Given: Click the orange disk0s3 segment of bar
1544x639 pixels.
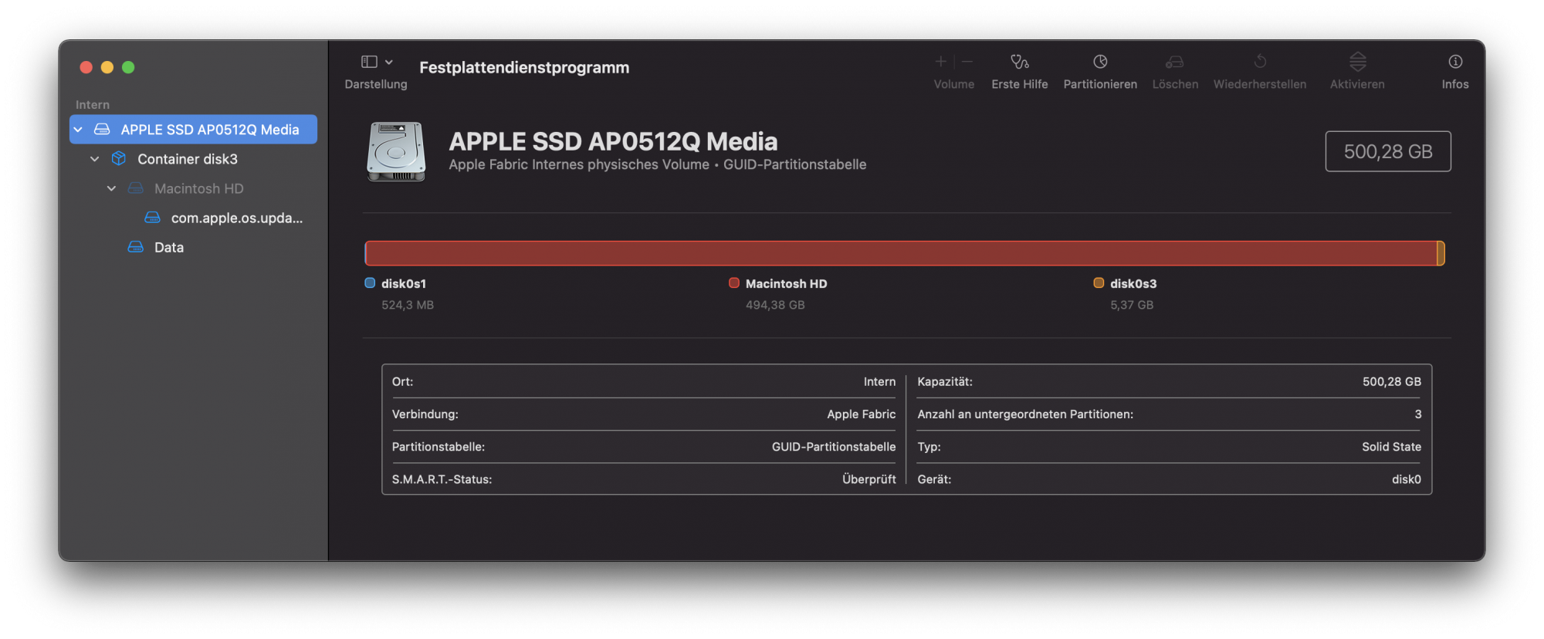Looking at the screenshot, I should (x=1441, y=253).
